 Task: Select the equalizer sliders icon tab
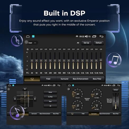(x=32, y=79)
